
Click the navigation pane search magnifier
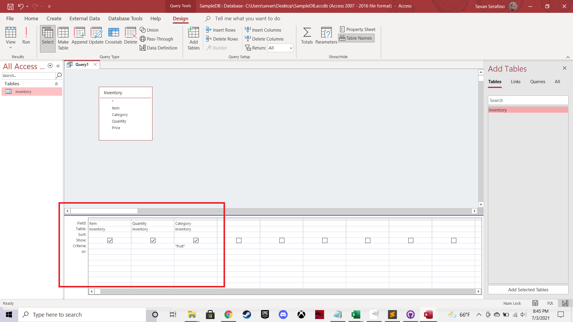pyautogui.click(x=59, y=75)
